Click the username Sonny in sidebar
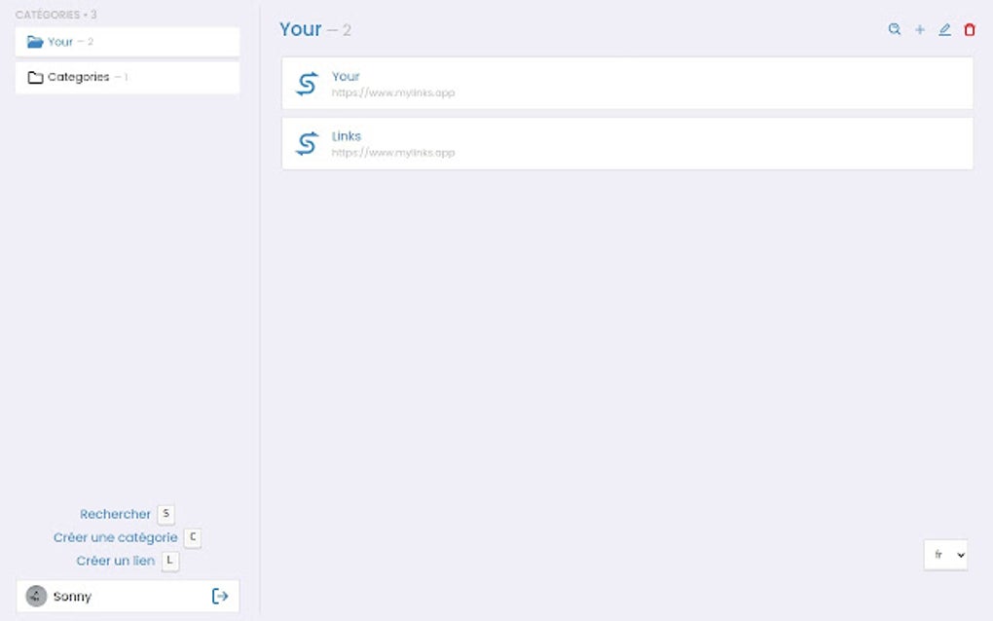The width and height of the screenshot is (993, 621). 72,597
